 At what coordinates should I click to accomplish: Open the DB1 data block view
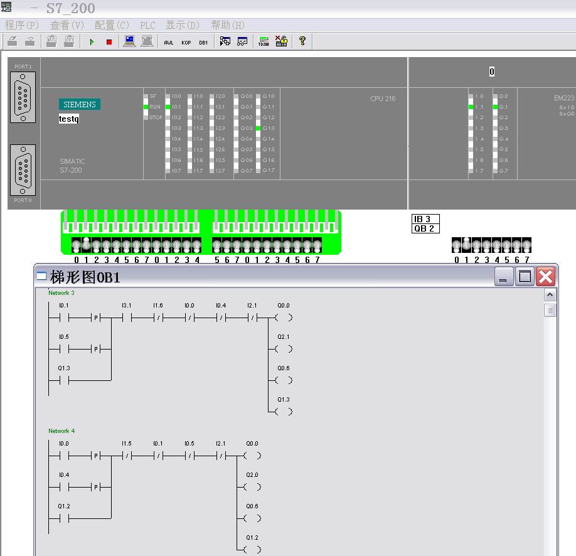[203, 42]
